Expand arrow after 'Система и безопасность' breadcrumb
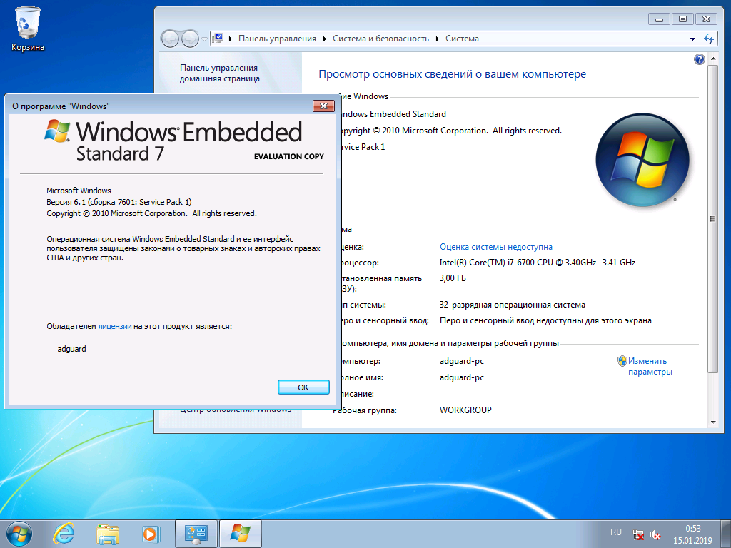Image resolution: width=731 pixels, height=548 pixels. click(x=438, y=39)
